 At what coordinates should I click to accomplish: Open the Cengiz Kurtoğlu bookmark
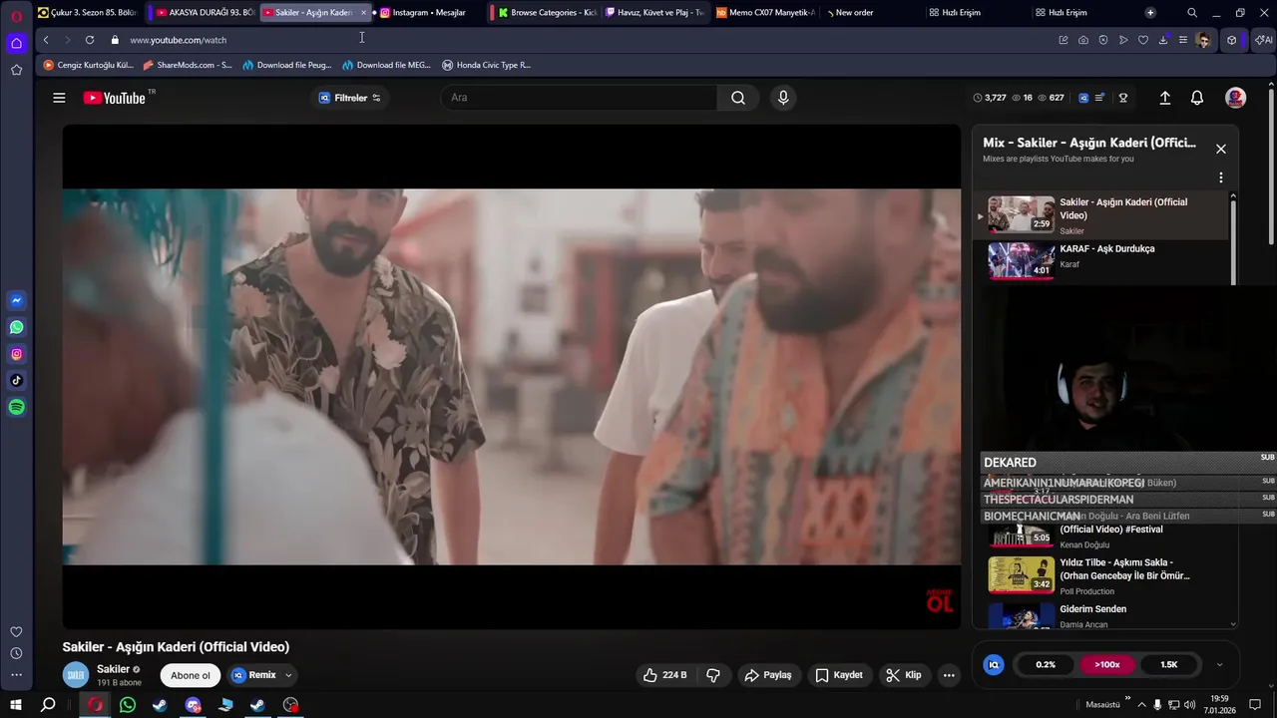tap(88, 65)
